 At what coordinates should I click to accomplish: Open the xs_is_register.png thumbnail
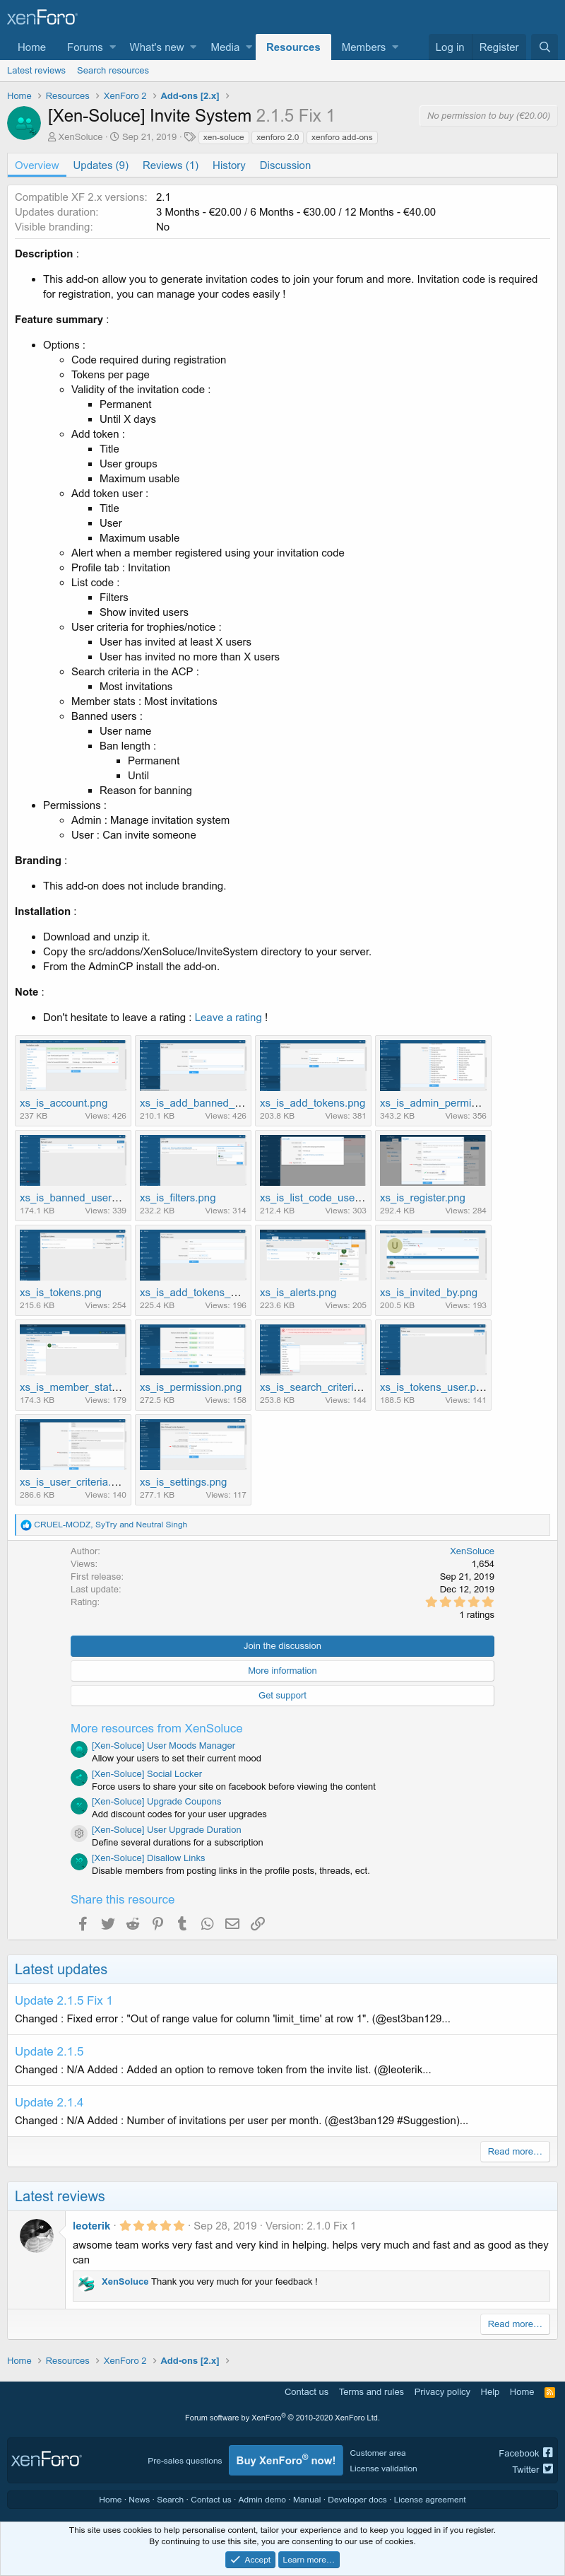click(x=433, y=1161)
